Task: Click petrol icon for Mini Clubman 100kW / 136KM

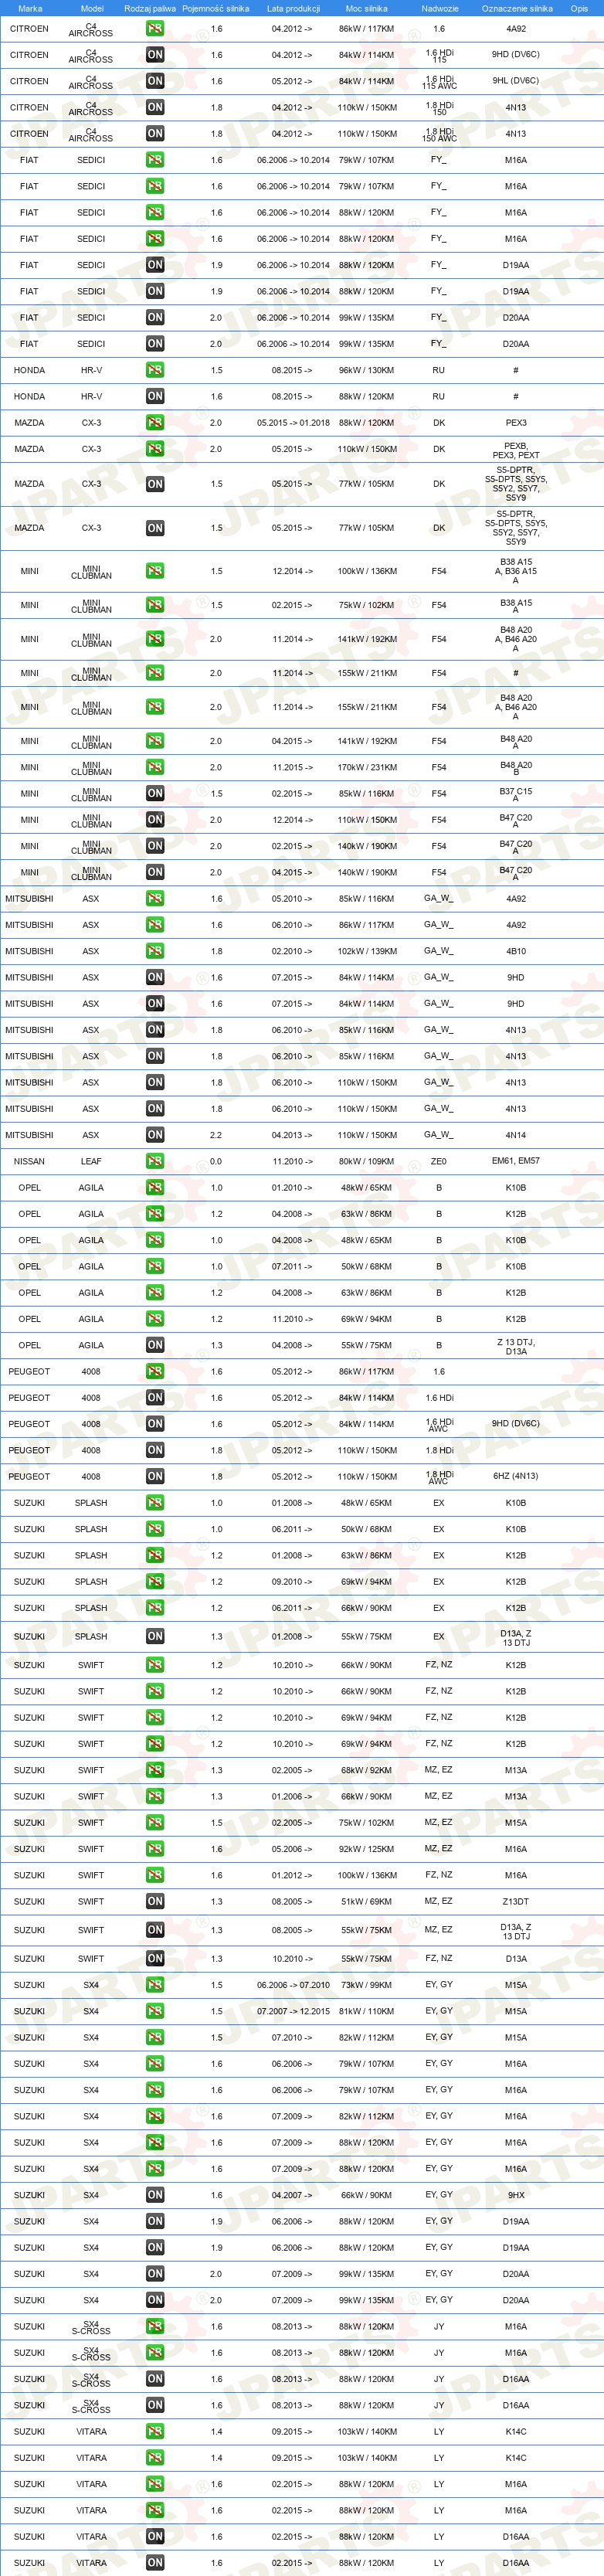Action: [x=155, y=571]
